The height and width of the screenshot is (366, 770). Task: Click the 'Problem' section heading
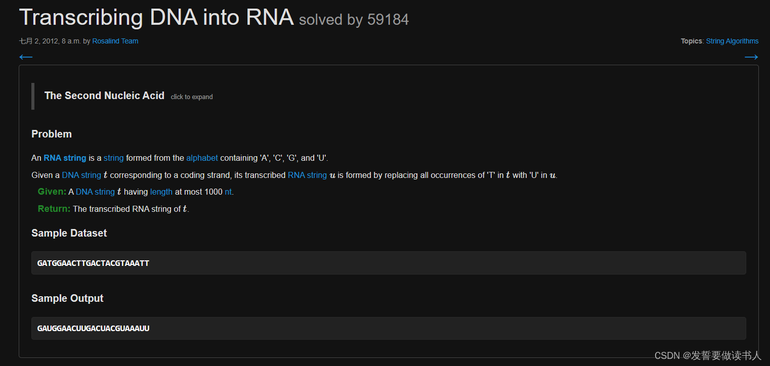click(51, 133)
